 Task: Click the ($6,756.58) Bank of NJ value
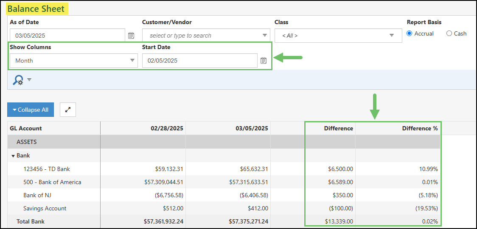pos(170,195)
